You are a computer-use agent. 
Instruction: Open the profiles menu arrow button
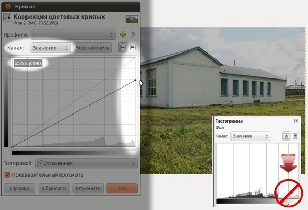(x=133, y=34)
